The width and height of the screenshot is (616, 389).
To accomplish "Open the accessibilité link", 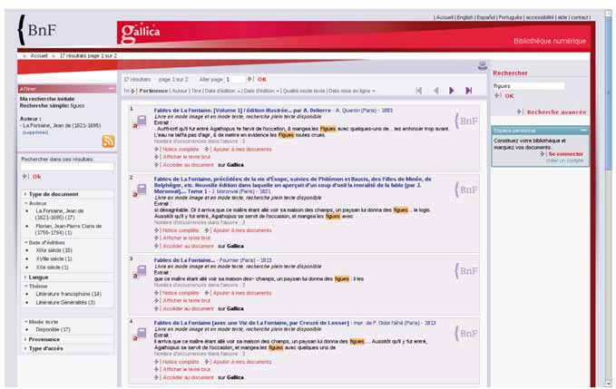I will [x=540, y=17].
